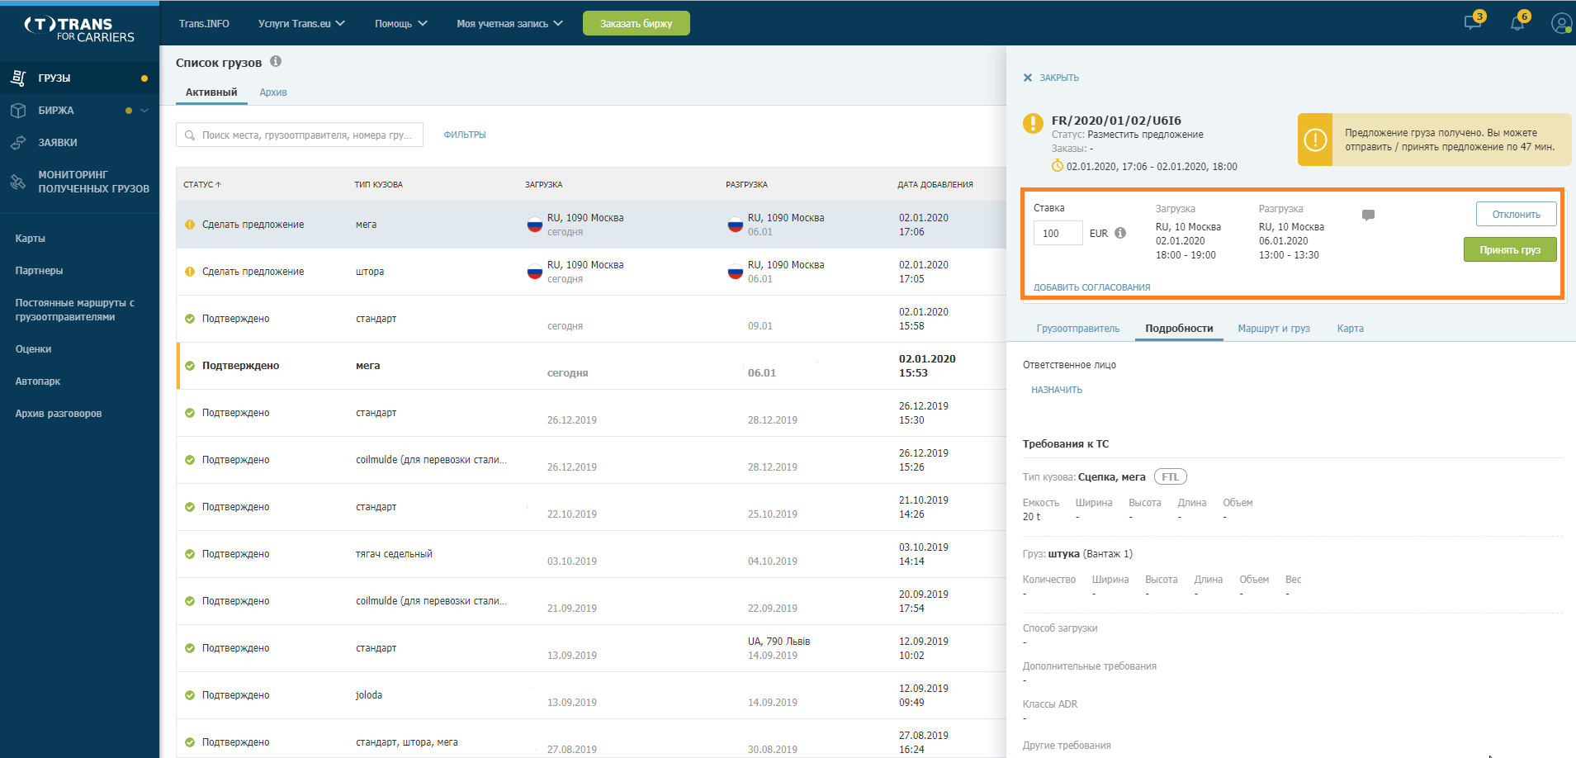The width and height of the screenshot is (1576, 758).
Task: Sort by the СТАТУС column header
Action: [x=202, y=184]
